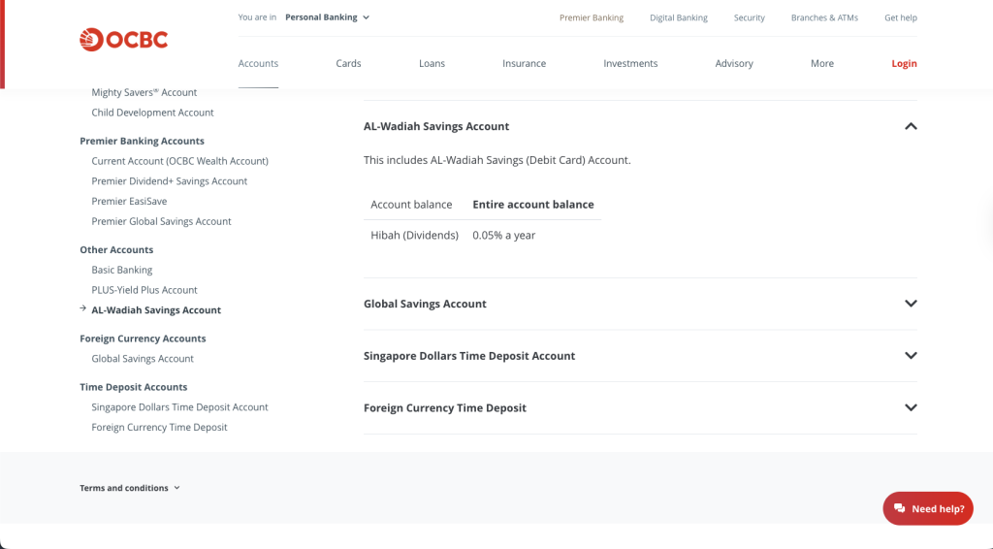Select PLUS-Yield Plus Account

pyautogui.click(x=144, y=290)
